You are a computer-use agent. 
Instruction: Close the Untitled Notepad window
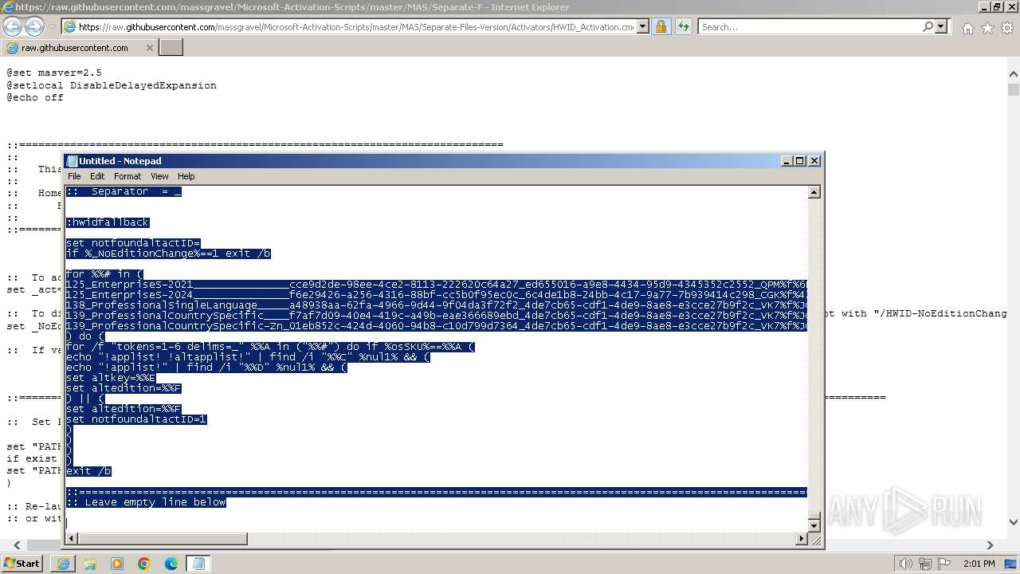(x=814, y=161)
